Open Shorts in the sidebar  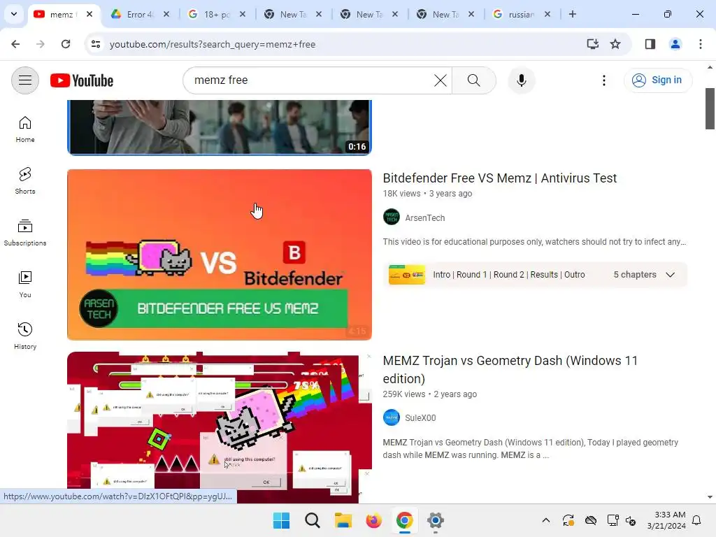[x=25, y=181]
